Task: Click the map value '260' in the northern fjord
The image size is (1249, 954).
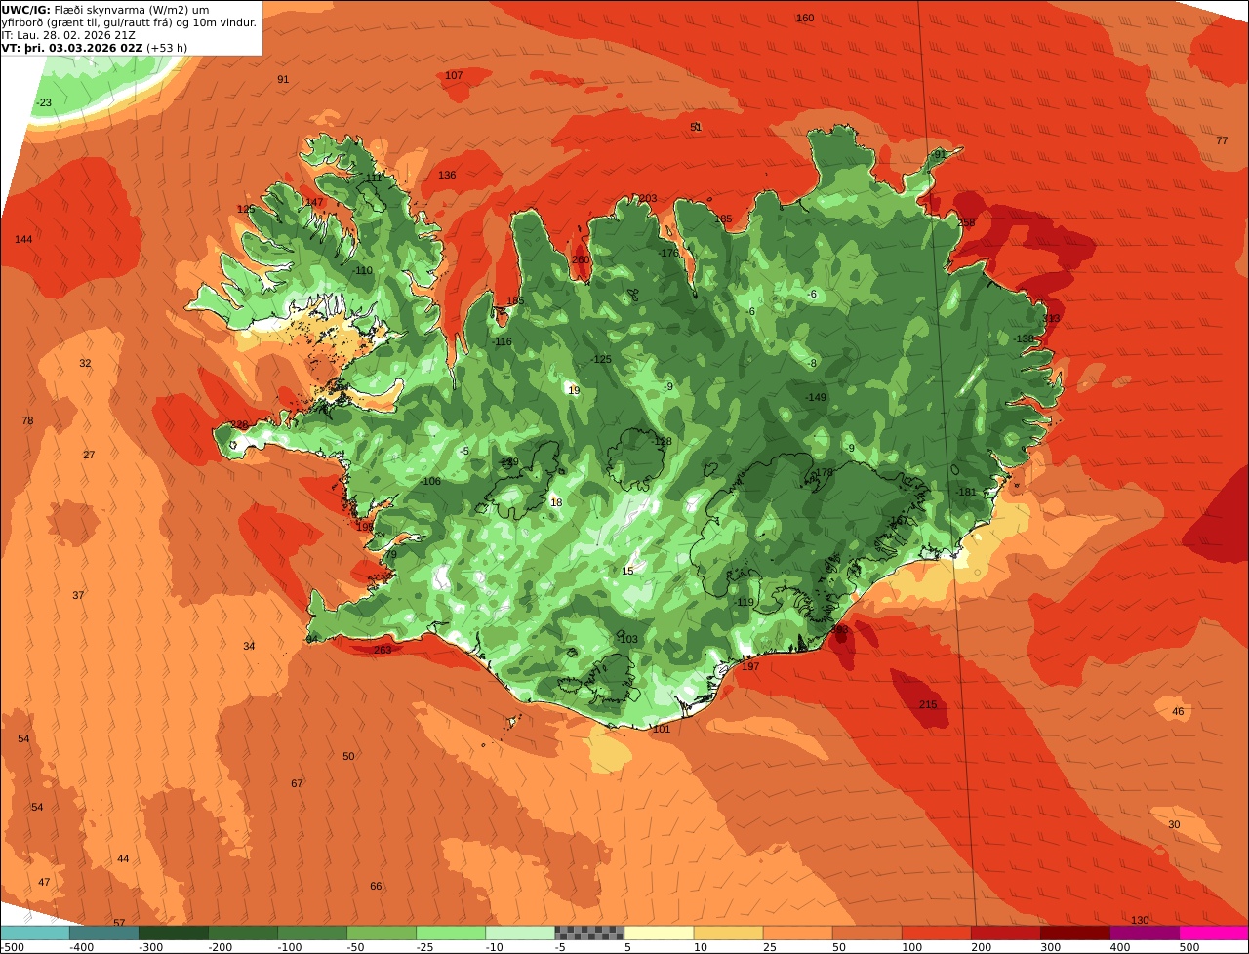Action: [x=581, y=259]
